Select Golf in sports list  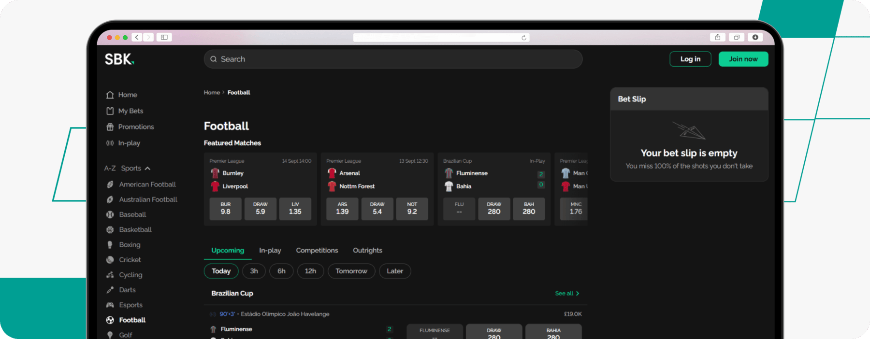coord(119,335)
